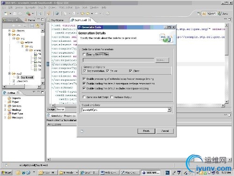Click editor horizontal scrollbar left arrow
234x176 pixels.
[53, 106]
